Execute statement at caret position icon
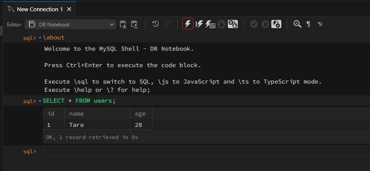The width and height of the screenshot is (370, 171). [199, 24]
